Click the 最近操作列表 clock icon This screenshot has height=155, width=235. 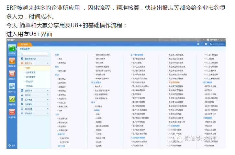[22, 59]
